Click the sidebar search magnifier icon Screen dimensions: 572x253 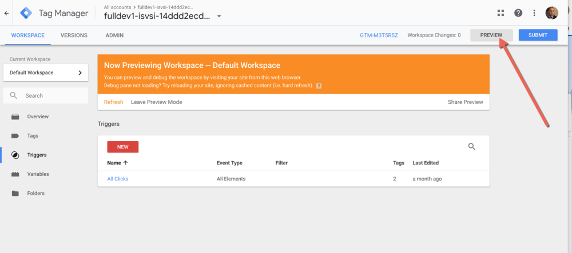coord(14,95)
